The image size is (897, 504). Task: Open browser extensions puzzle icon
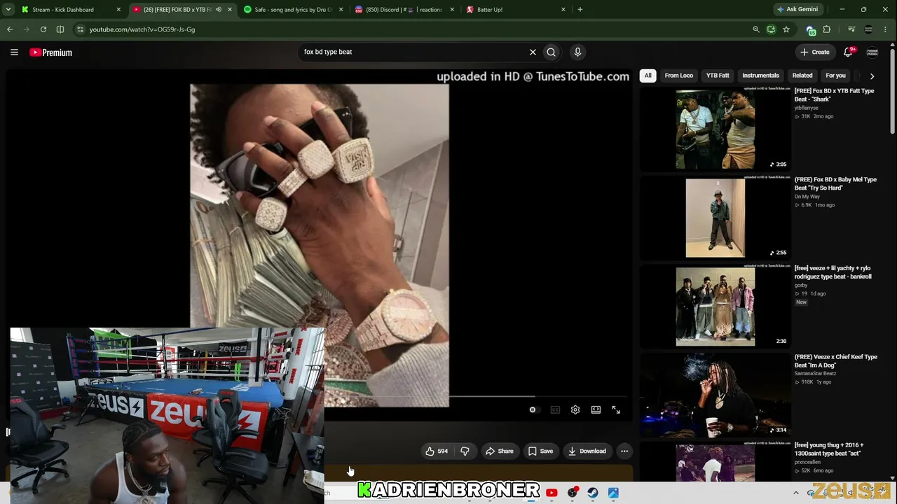click(827, 29)
